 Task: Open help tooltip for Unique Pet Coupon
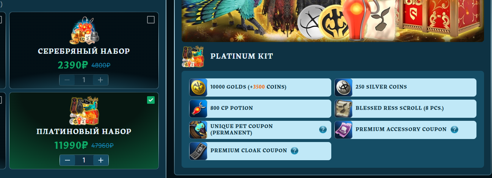point(323,130)
